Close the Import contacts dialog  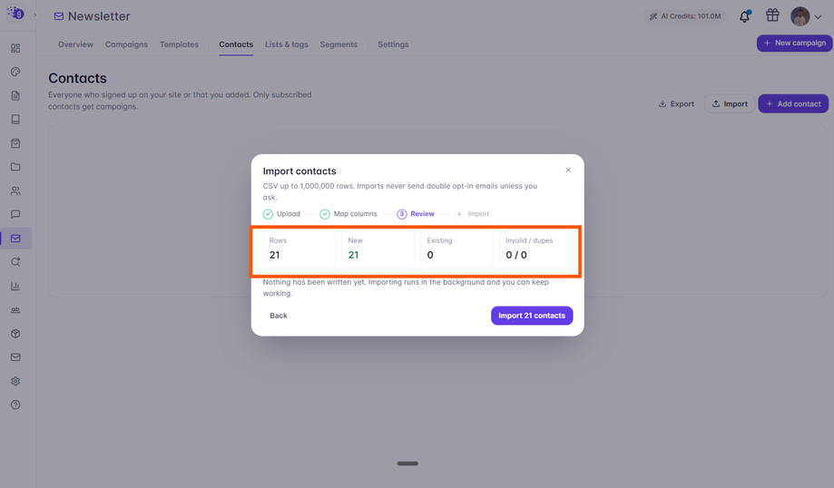[568, 171]
